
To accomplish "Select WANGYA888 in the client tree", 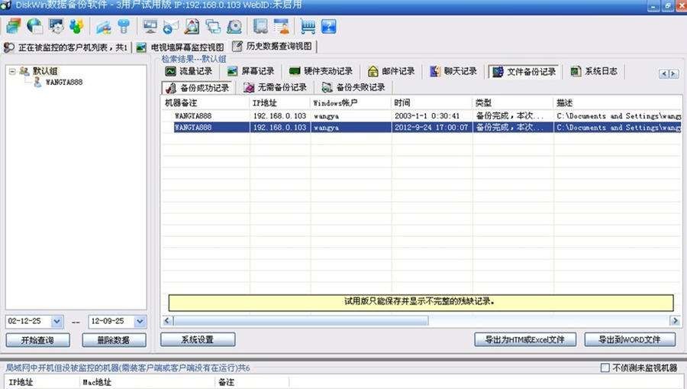I will click(64, 82).
